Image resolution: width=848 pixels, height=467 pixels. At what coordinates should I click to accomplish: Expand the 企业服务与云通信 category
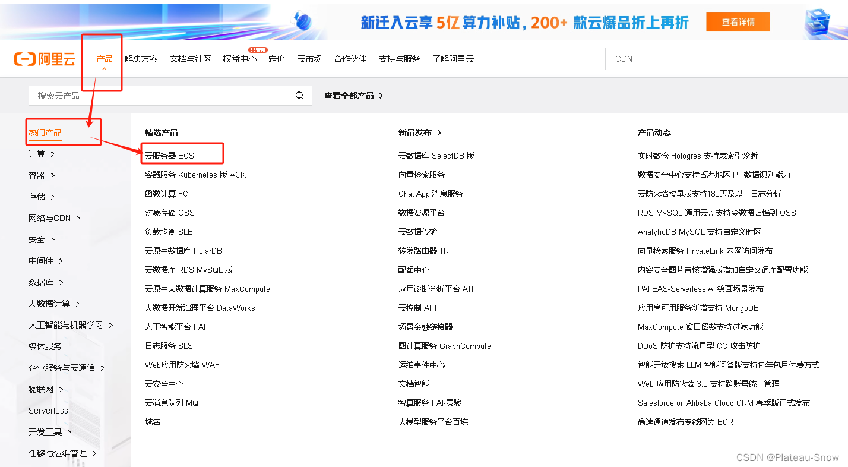67,368
